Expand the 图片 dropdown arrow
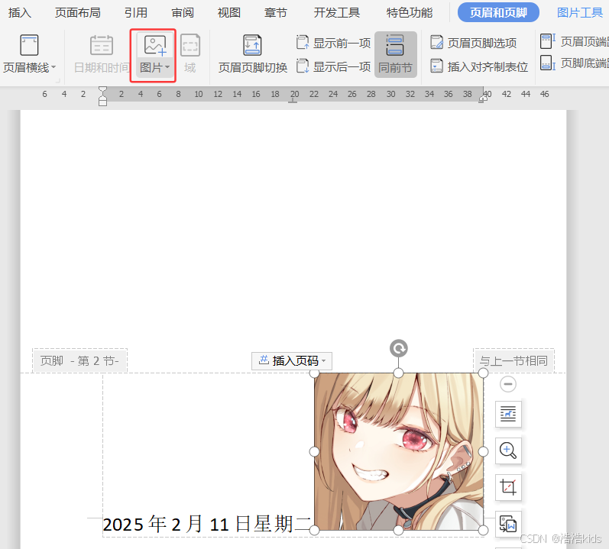609x549 pixels. coord(167,67)
